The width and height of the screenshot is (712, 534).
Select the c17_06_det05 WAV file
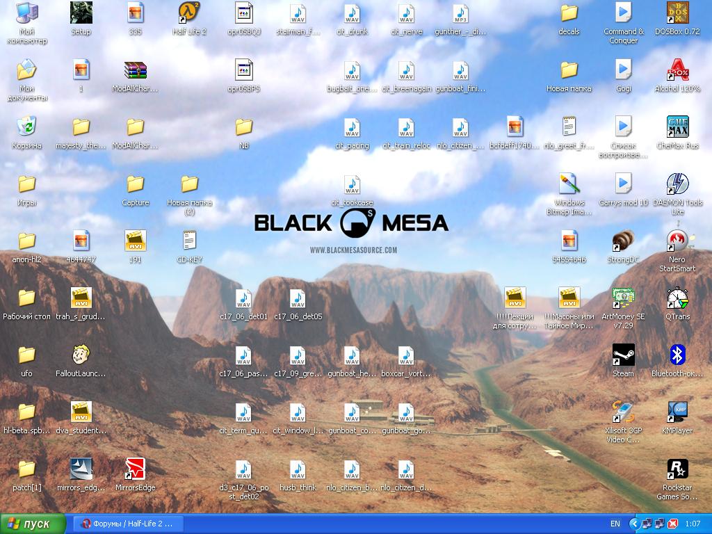298,298
